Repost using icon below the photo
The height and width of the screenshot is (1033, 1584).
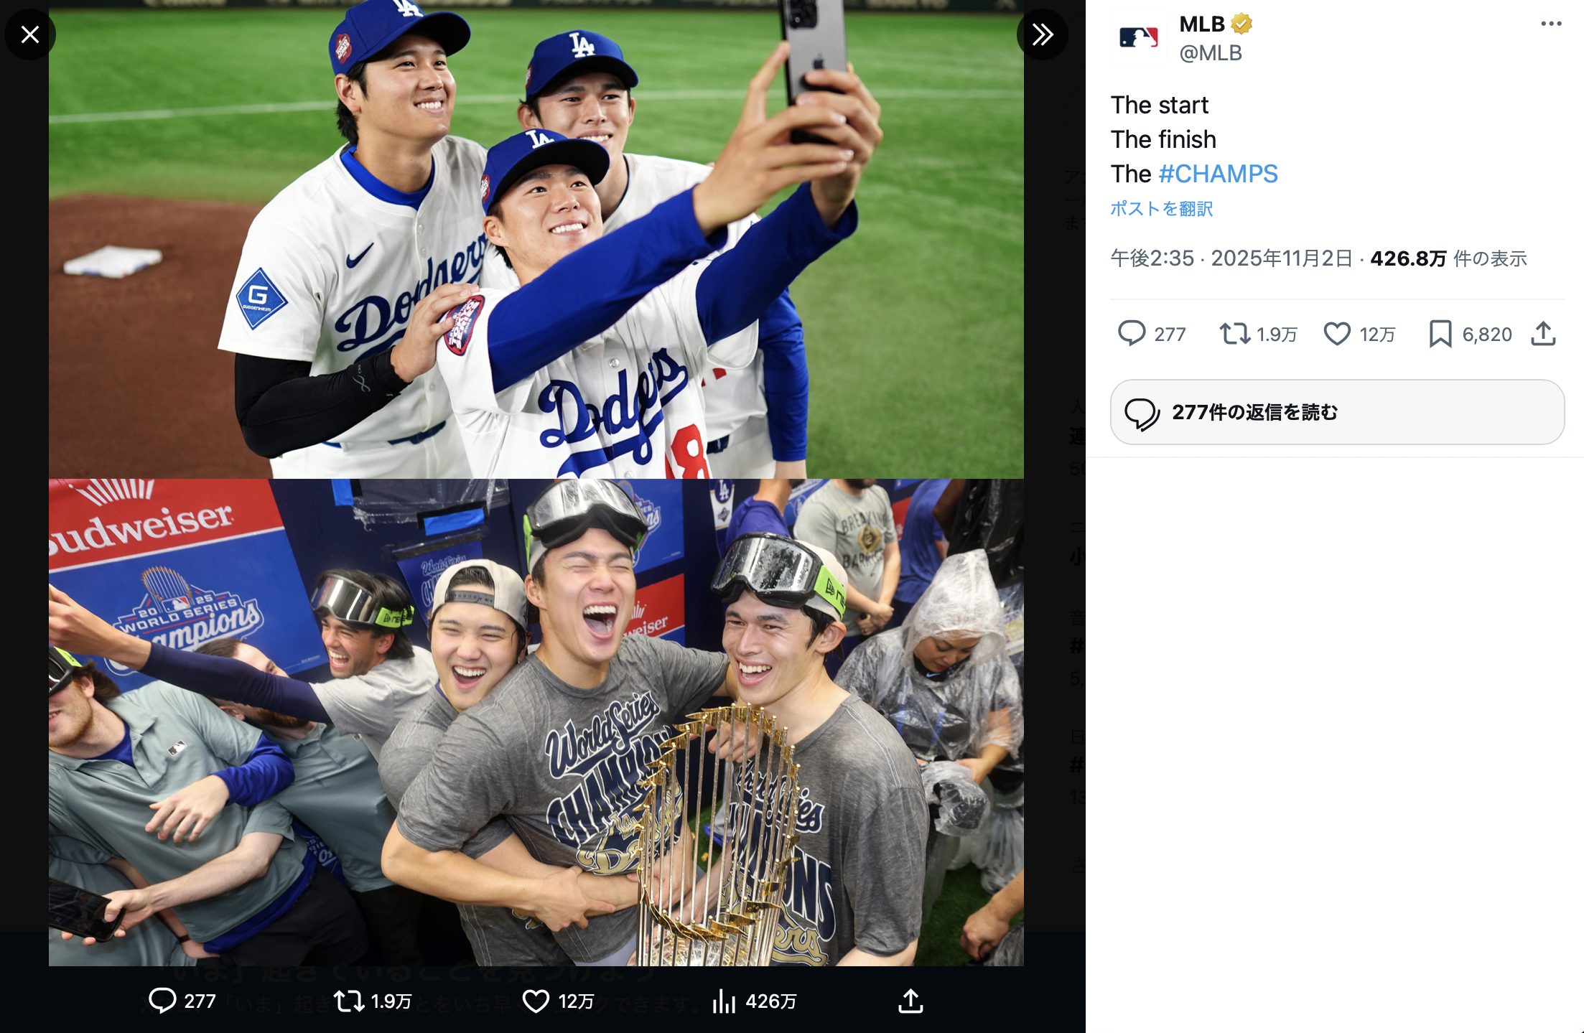pyautogui.click(x=349, y=1001)
